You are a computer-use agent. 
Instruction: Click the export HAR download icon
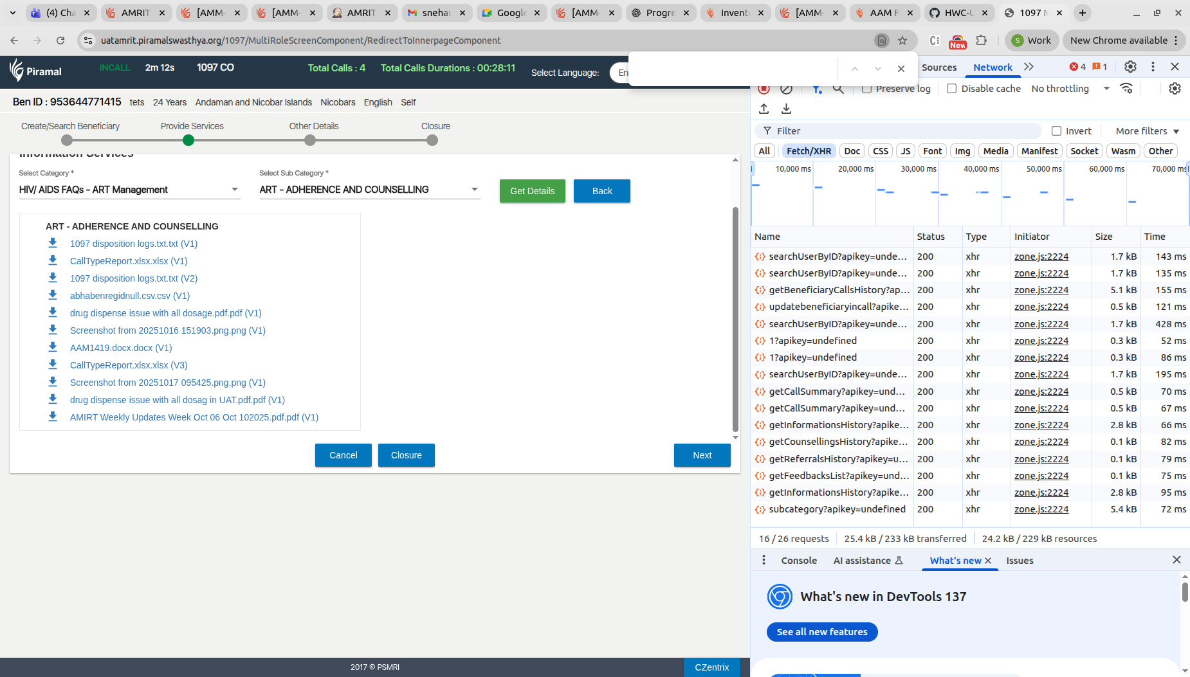786,109
